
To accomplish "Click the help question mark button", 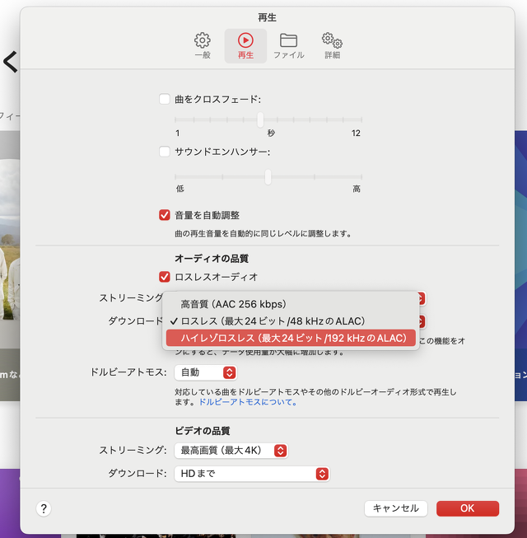I will [x=44, y=508].
